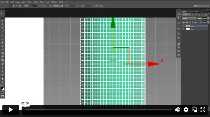Select the Rectangular Marquee tool in toolbox
The image size is (210, 117).
(2, 17)
